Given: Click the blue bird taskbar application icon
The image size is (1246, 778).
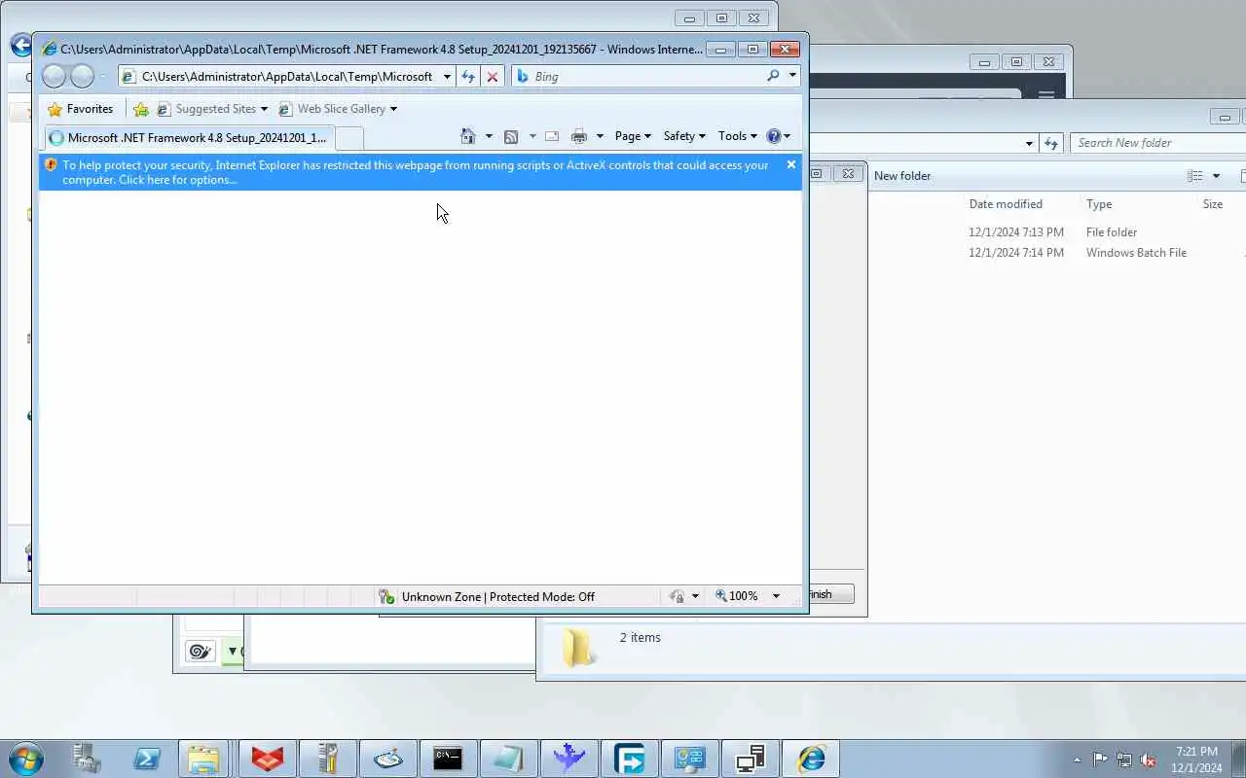Looking at the screenshot, I should coord(568,759).
